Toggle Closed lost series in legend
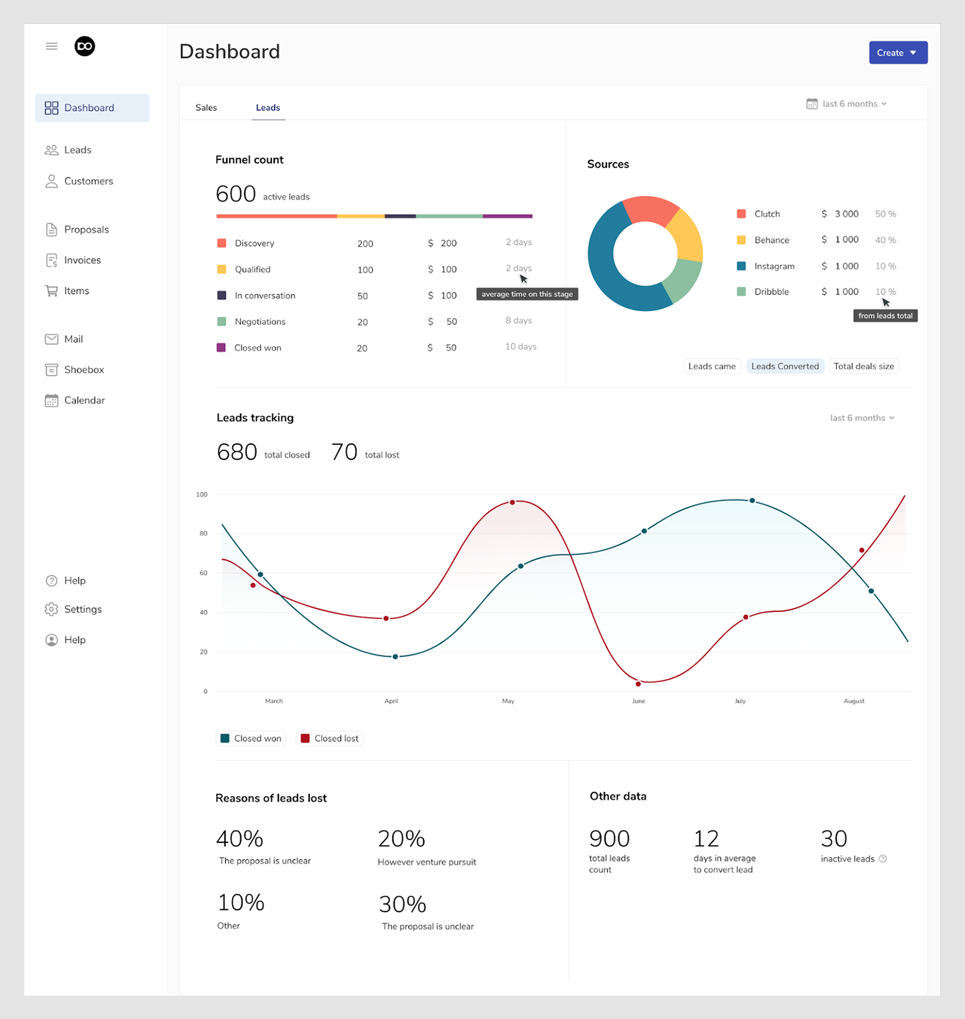The height and width of the screenshot is (1019, 965). (x=329, y=738)
